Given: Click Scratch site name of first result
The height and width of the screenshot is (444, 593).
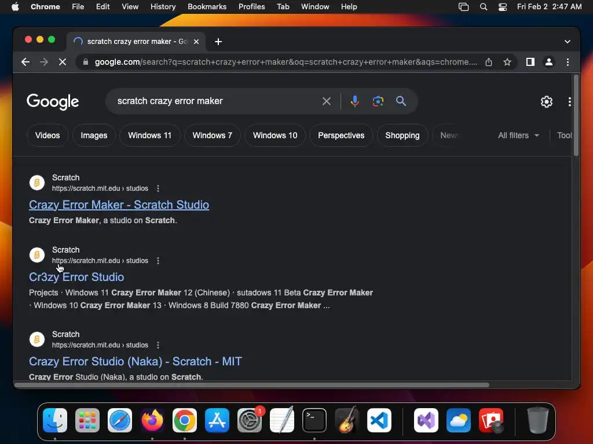Looking at the screenshot, I should (x=66, y=177).
